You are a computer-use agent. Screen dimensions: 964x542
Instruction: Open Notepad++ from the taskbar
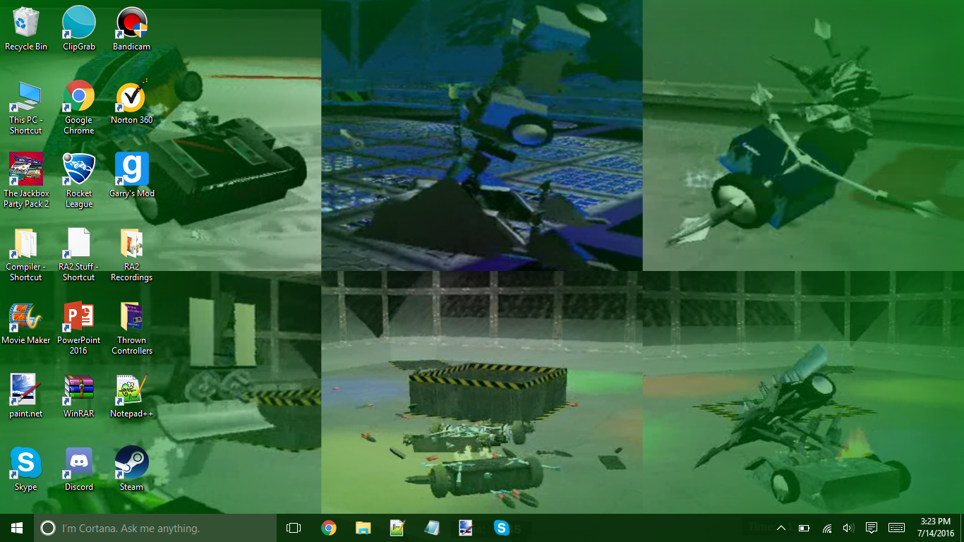click(x=397, y=528)
